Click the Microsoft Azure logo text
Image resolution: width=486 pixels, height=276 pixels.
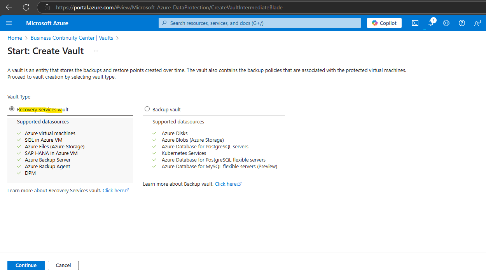(x=47, y=23)
